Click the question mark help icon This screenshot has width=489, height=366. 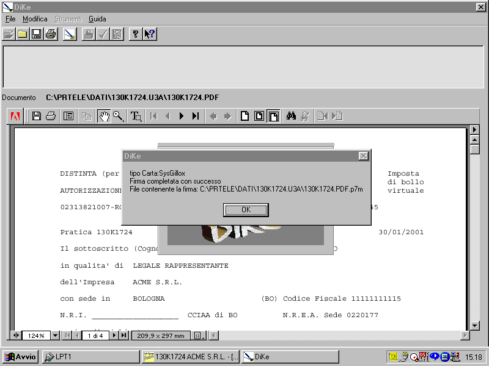click(x=135, y=34)
